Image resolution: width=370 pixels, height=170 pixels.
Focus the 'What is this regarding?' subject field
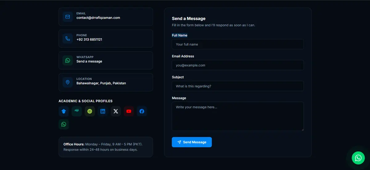click(238, 86)
